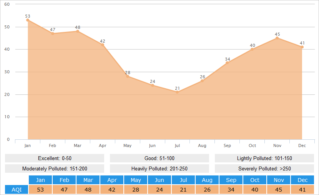This screenshot has width=319, height=195.
Task: Click the January data point marked 53
Action: click(28, 20)
